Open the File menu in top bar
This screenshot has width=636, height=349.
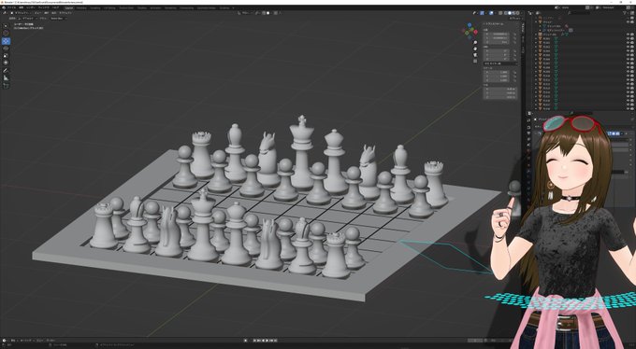click(x=12, y=7)
